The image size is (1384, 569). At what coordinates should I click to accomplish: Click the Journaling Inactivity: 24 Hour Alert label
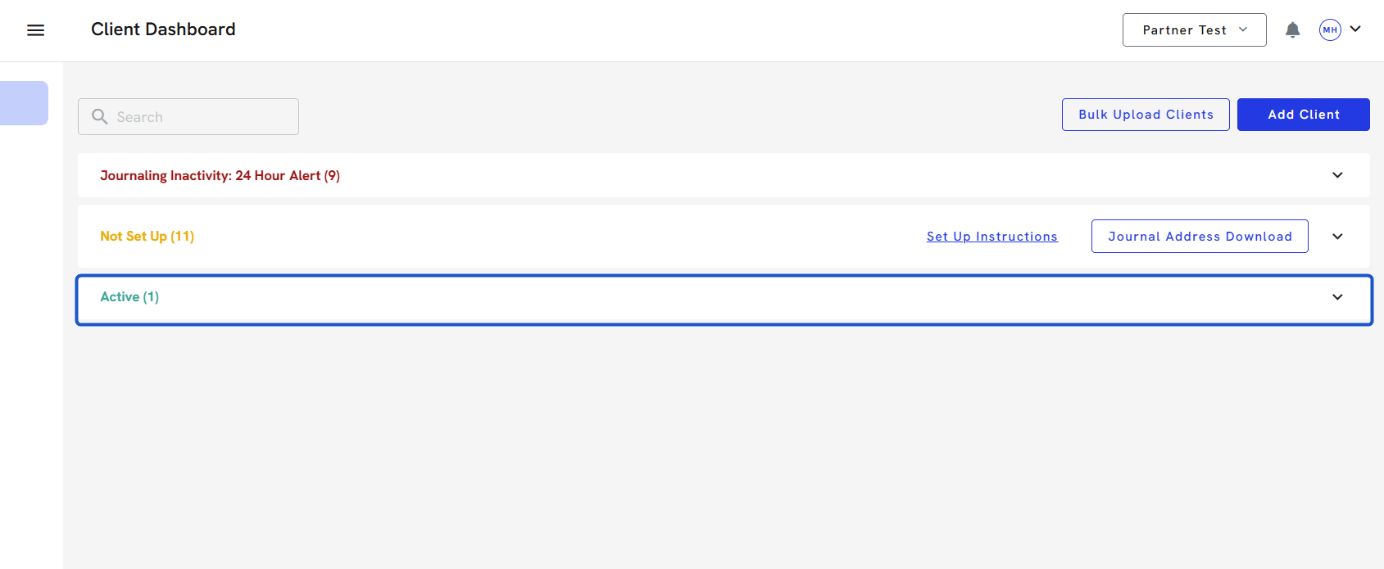click(x=220, y=175)
